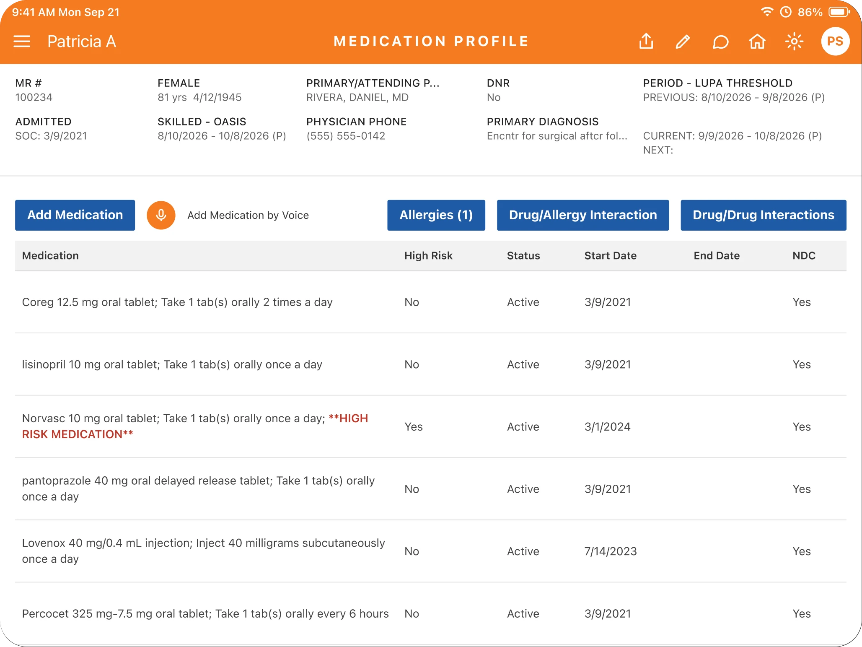Select the High Risk column header
This screenshot has height=647, width=862.
pos(428,255)
